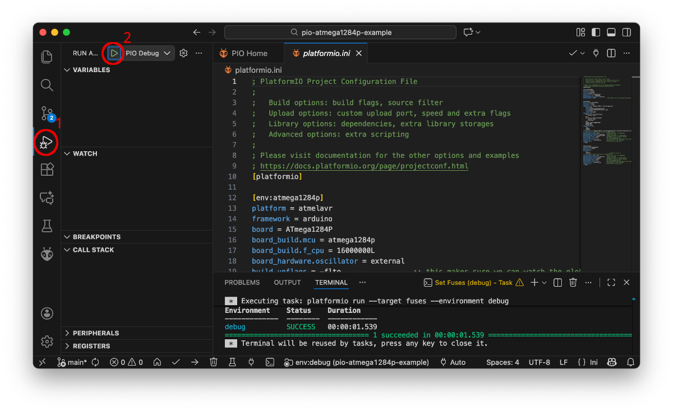673x412 pixels.
Task: Click the PlatformIO Upload arrow in status bar
Action: pyautogui.click(x=195, y=362)
